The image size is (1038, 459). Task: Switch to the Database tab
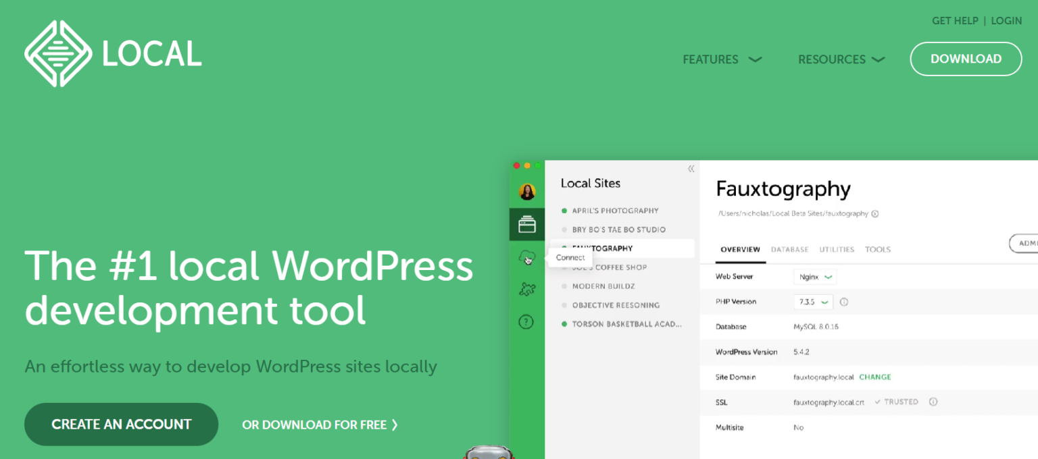click(789, 250)
